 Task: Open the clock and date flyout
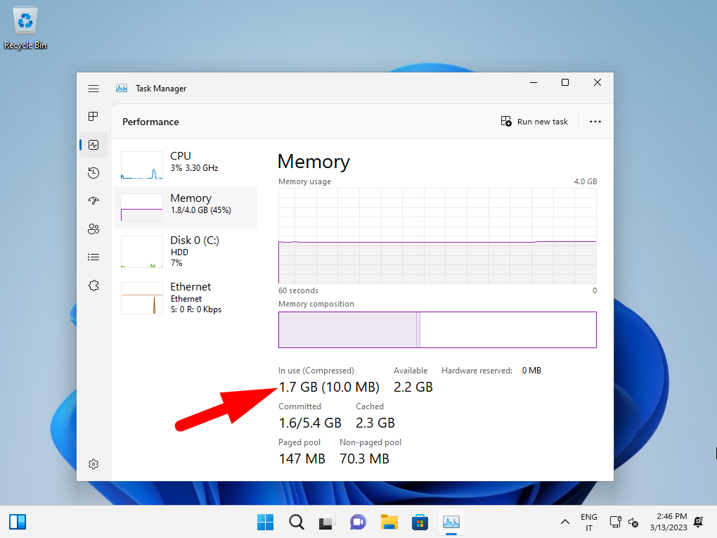click(668, 522)
